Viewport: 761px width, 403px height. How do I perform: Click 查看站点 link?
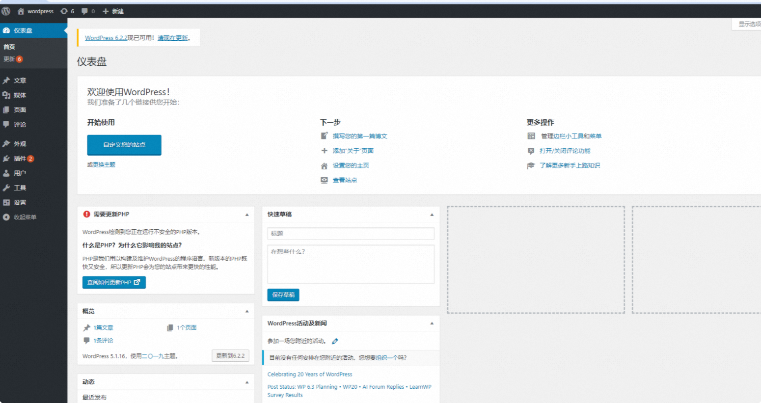(x=345, y=180)
